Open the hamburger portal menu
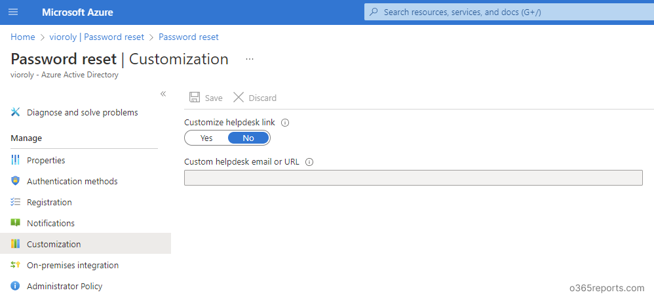The image size is (654, 303). (x=13, y=12)
